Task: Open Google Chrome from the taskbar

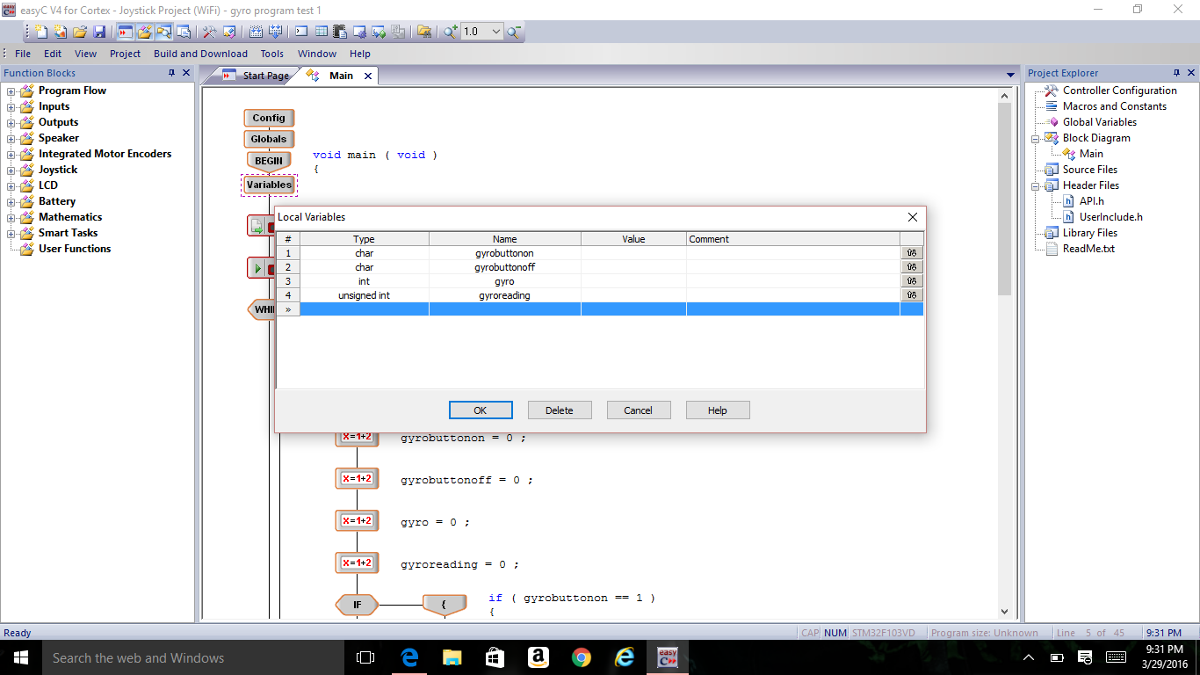Action: coord(581,657)
